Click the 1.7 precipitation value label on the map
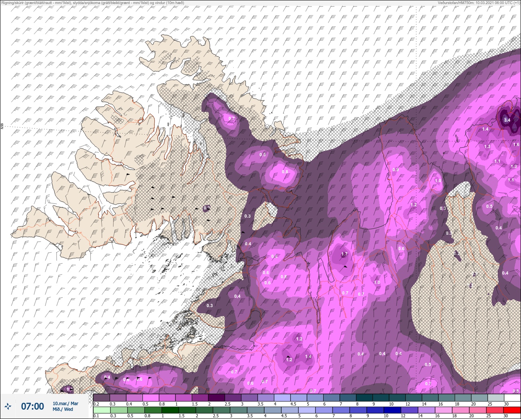The image size is (521, 419). (344, 254)
